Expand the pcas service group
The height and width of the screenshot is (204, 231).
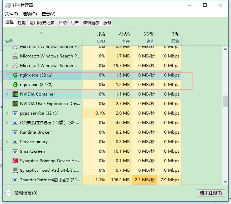point(7,113)
